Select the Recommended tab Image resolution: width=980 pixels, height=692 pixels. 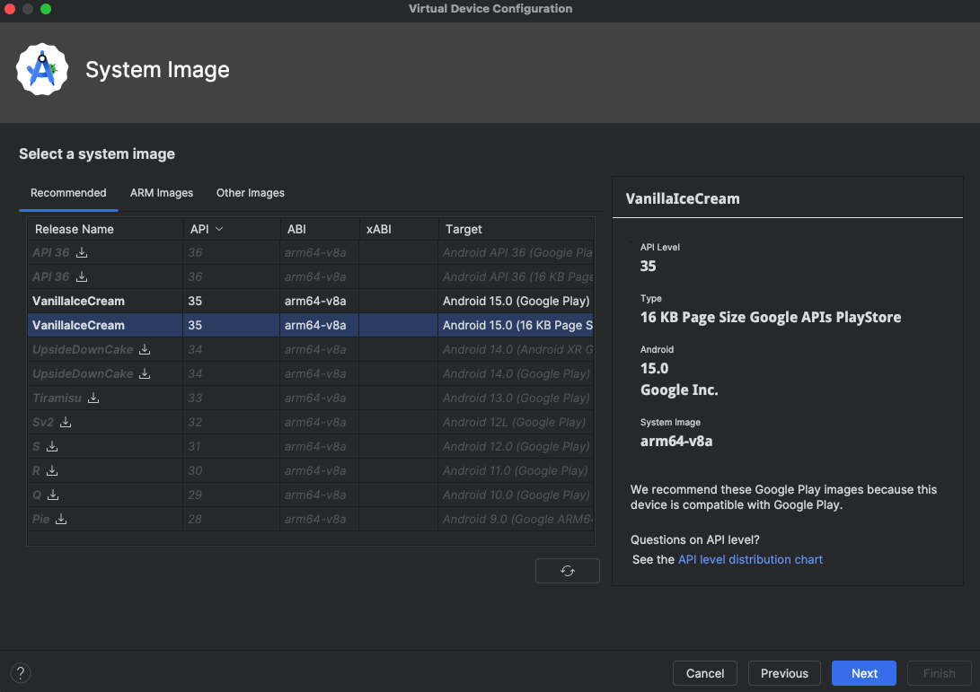pos(68,193)
